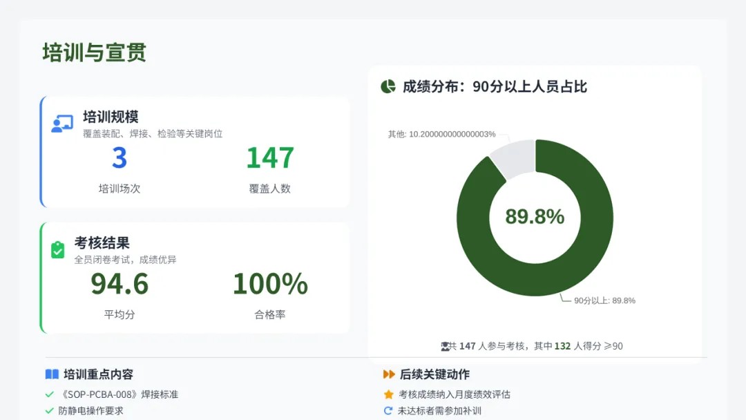
Task: Click the training scale presenter icon
Action: [x=62, y=124]
